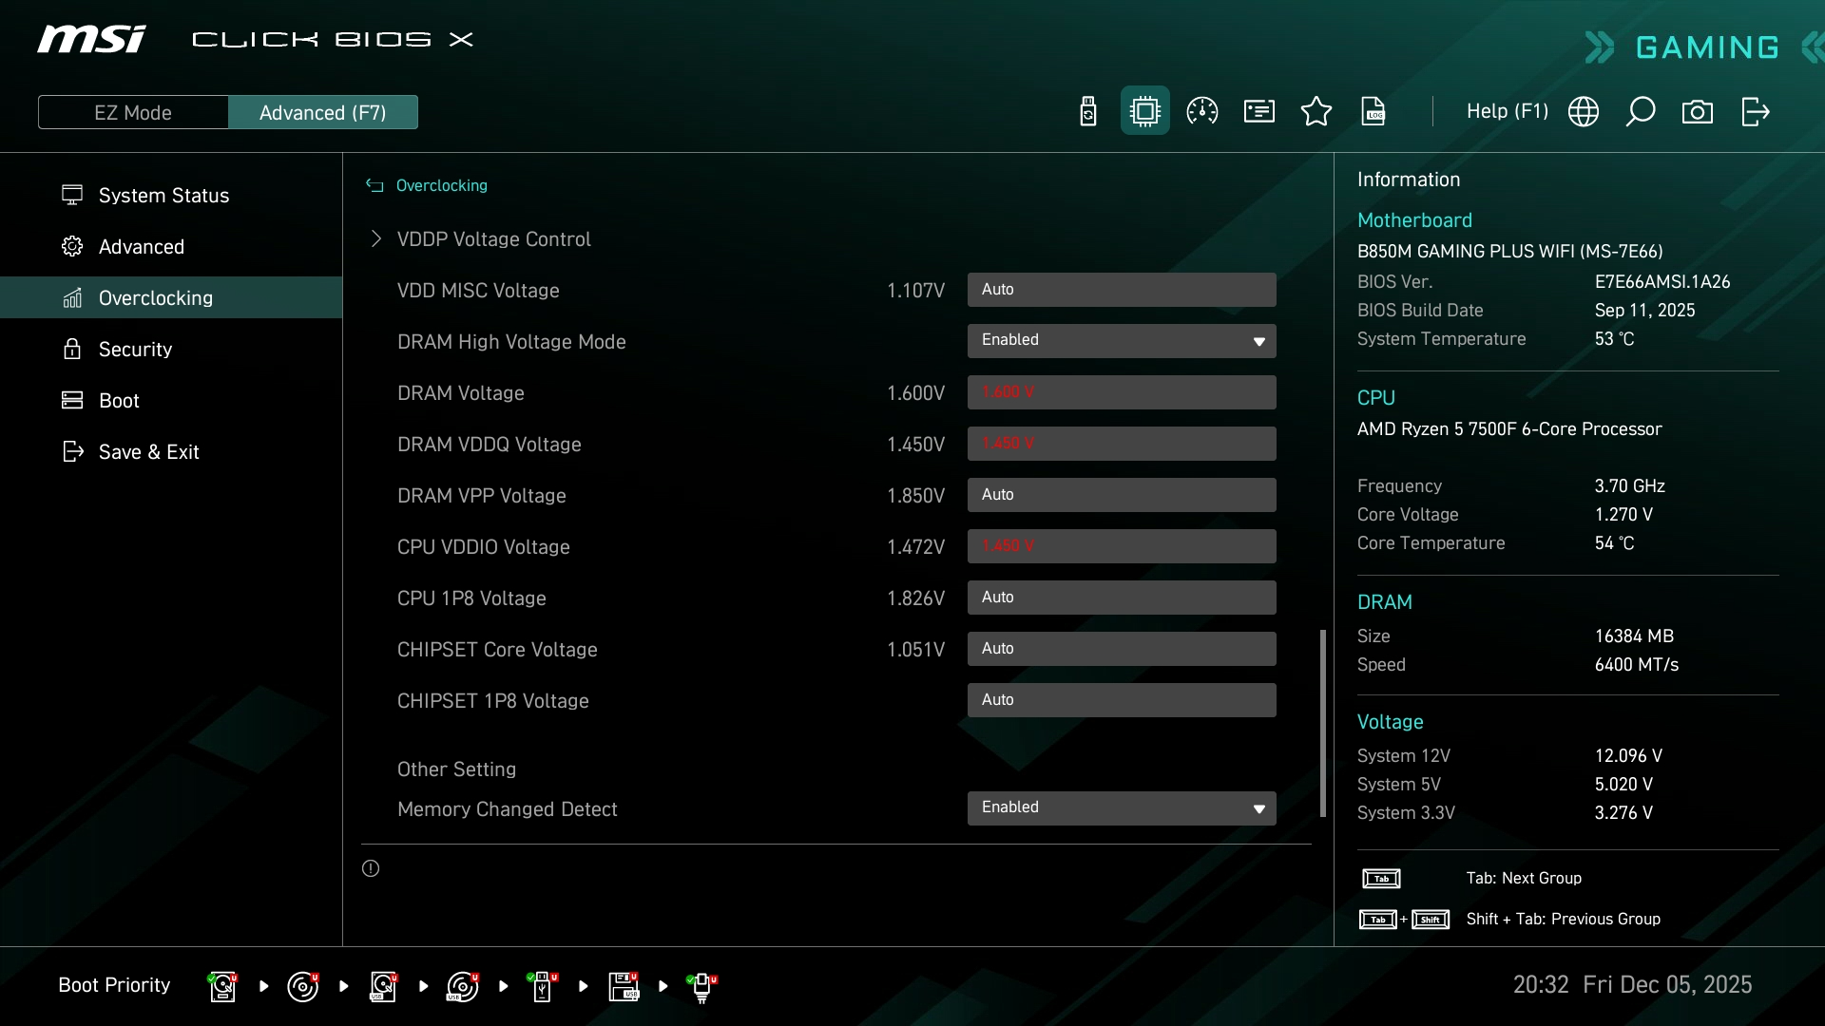This screenshot has width=1825, height=1026.
Task: Edit the DRAM VDDQ Voltage input field
Action: tap(1122, 444)
